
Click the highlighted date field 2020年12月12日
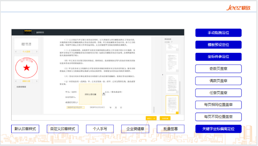click(75, 107)
